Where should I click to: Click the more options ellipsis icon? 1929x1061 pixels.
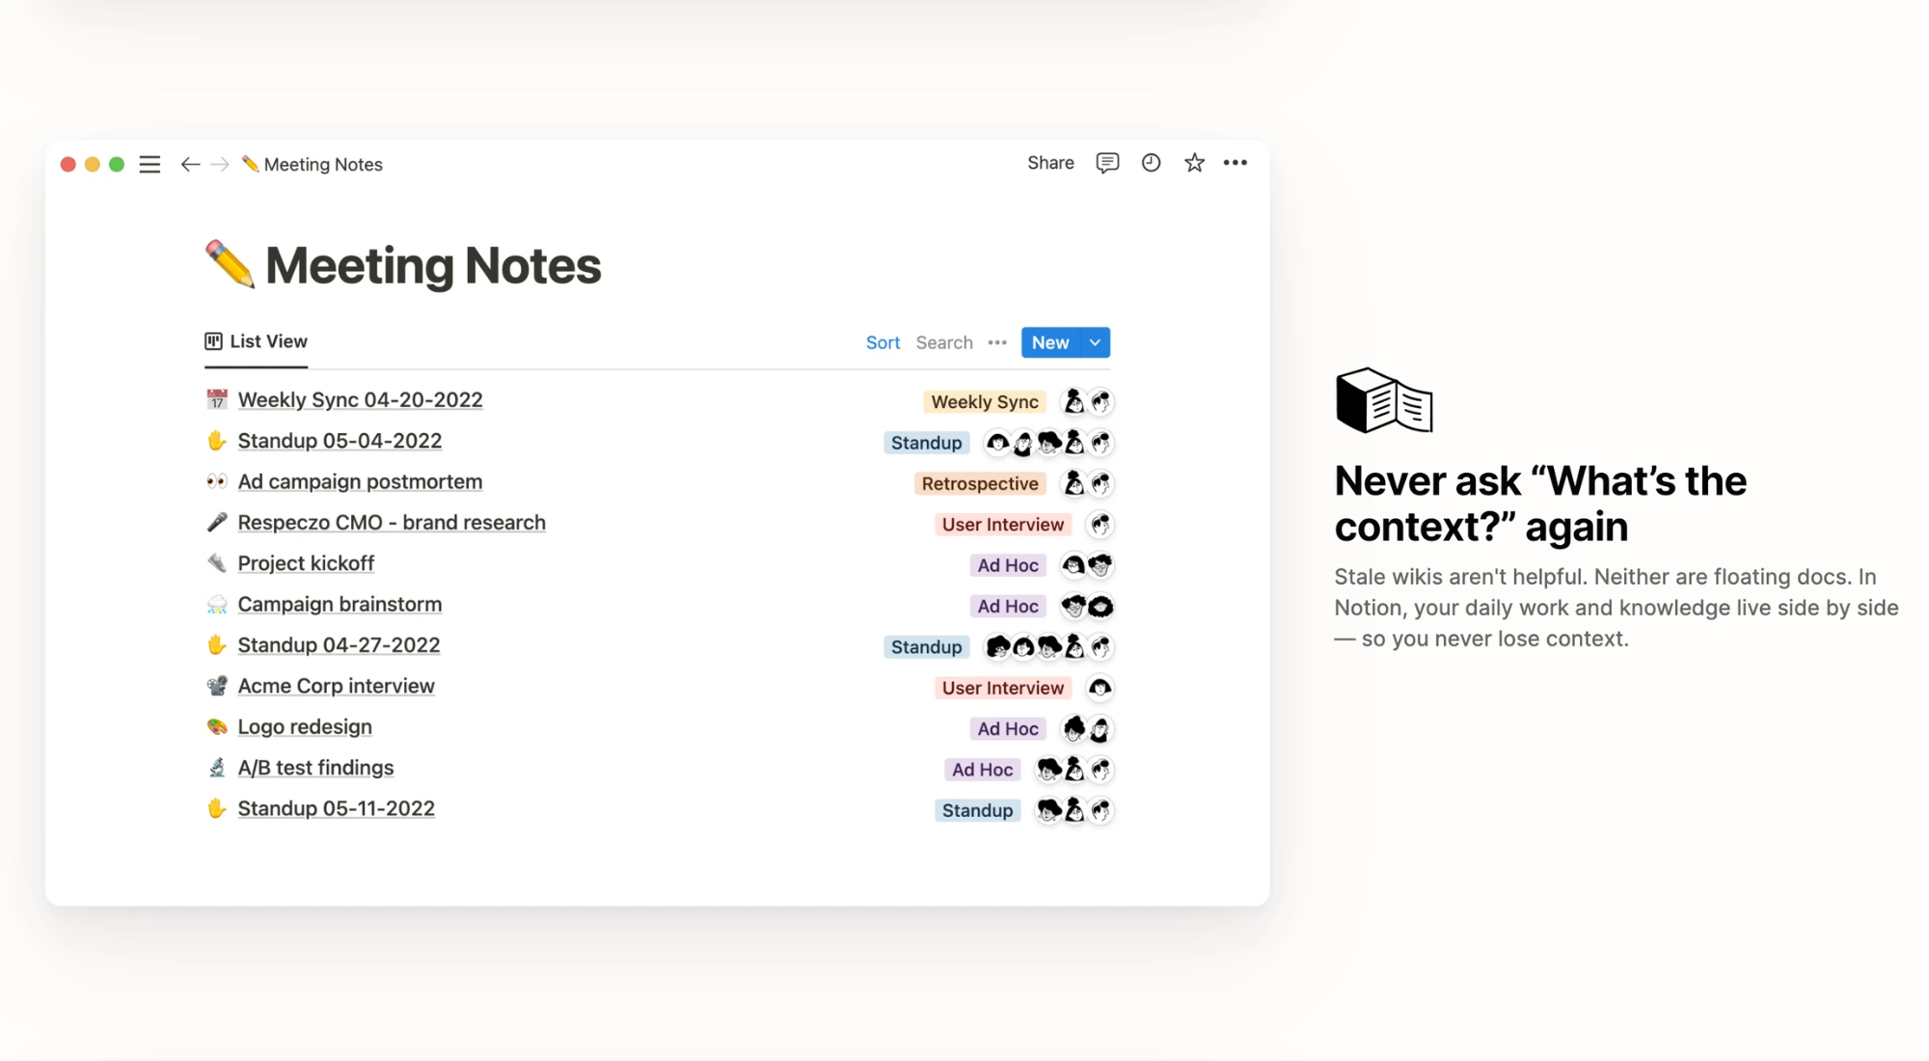pyautogui.click(x=1235, y=162)
